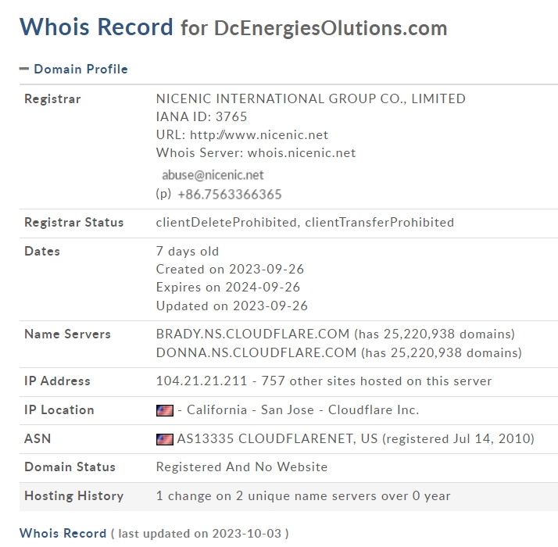This screenshot has width=558, height=547.
Task: Click the abuse@nicenic.net email address
Action: click(x=213, y=175)
